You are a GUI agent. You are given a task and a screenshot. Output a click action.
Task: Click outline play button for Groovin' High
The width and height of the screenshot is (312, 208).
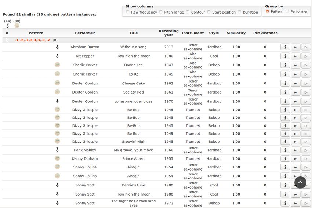[x=306, y=142]
